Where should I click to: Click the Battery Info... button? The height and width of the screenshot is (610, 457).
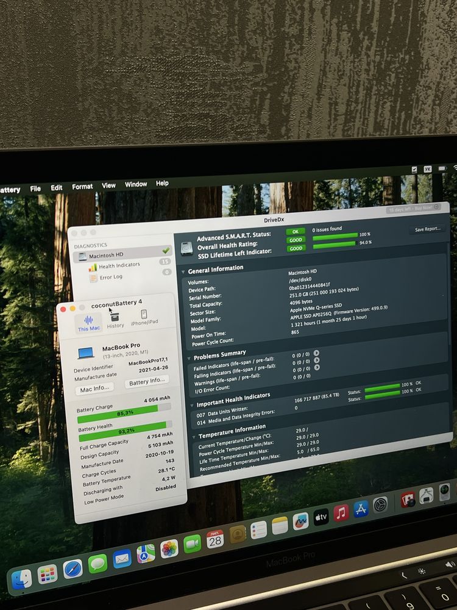point(146,381)
